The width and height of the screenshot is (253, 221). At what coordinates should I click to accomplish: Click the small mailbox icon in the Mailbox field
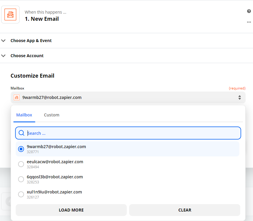[17, 97]
